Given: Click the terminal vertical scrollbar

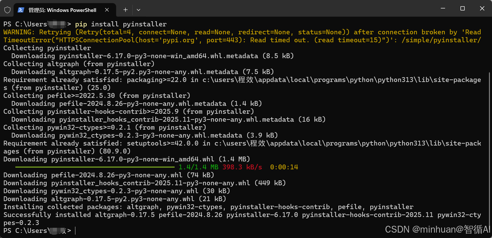Looking at the screenshot, I should 490,150.
